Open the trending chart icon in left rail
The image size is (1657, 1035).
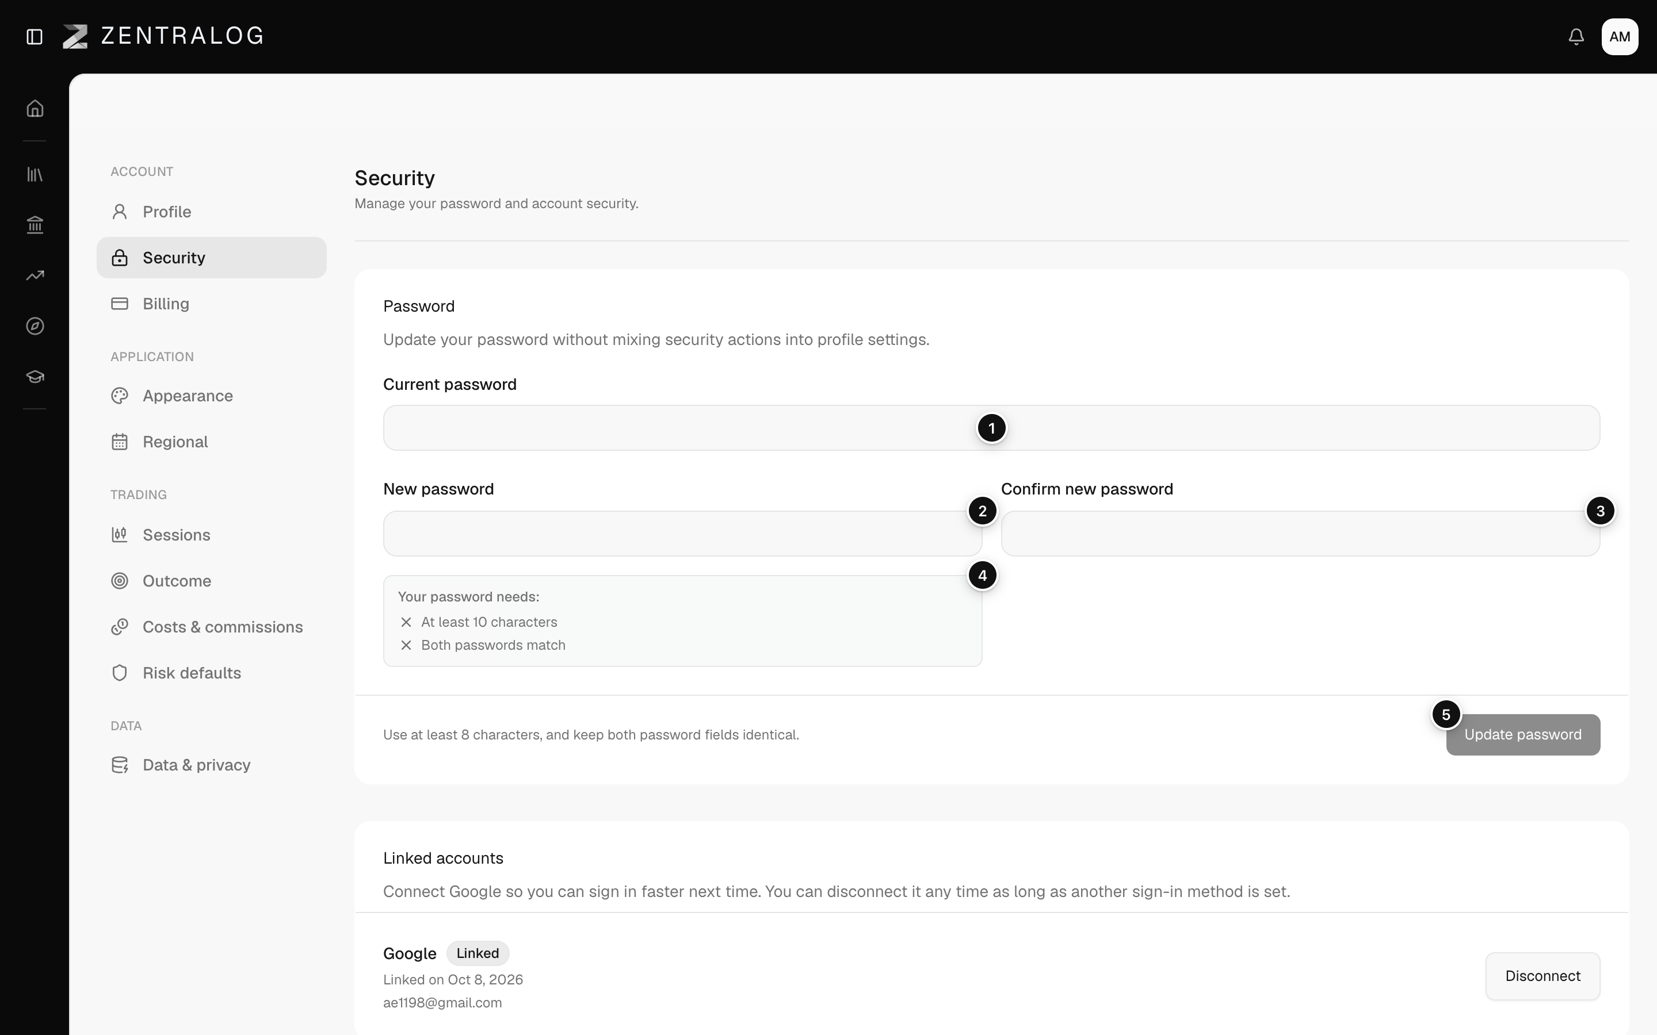[35, 275]
